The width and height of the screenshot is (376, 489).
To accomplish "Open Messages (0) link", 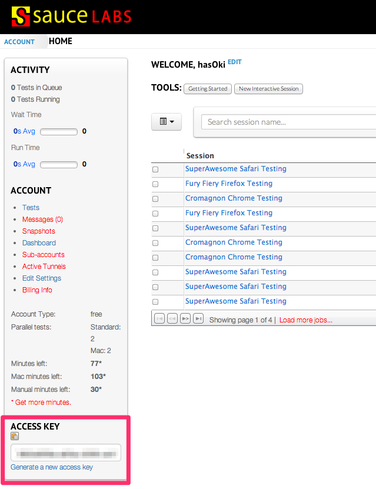I will pos(42,219).
